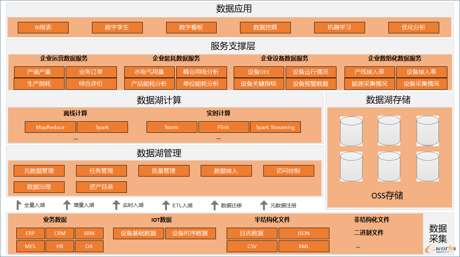Click the 设备OEE box
The image size is (460, 257).
click(x=259, y=72)
